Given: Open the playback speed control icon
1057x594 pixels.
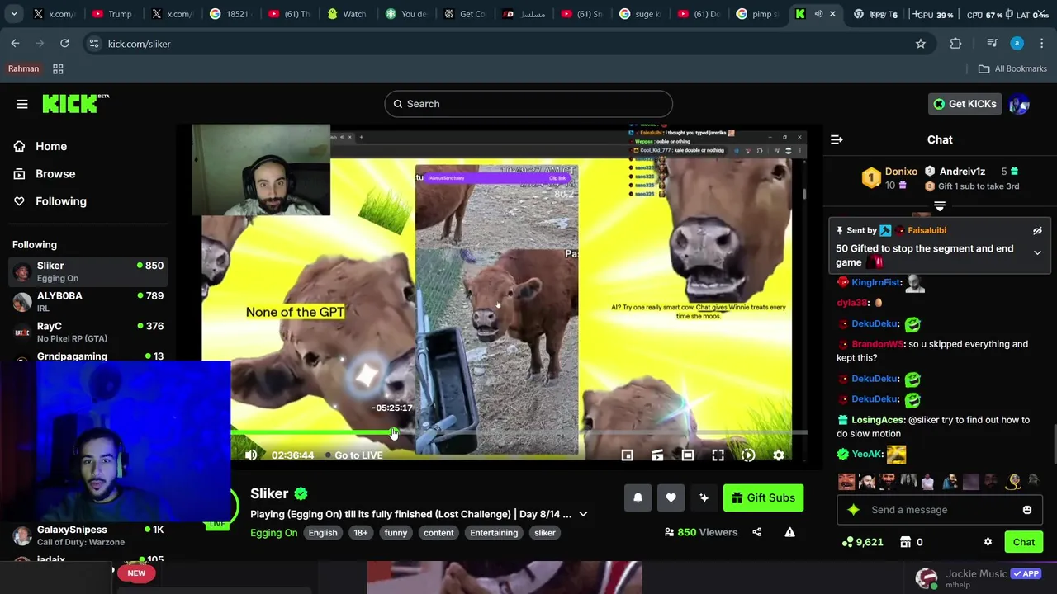Looking at the screenshot, I should pos(748,455).
